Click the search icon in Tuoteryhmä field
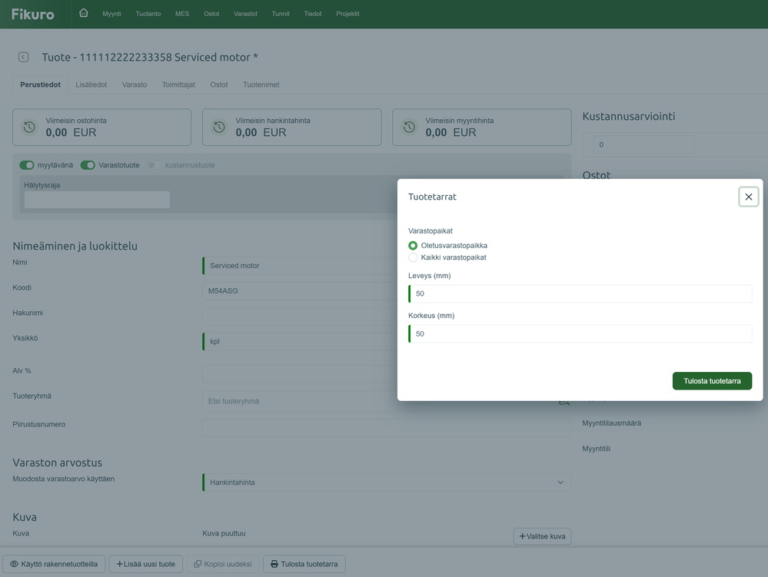The image size is (768, 577). (564, 402)
